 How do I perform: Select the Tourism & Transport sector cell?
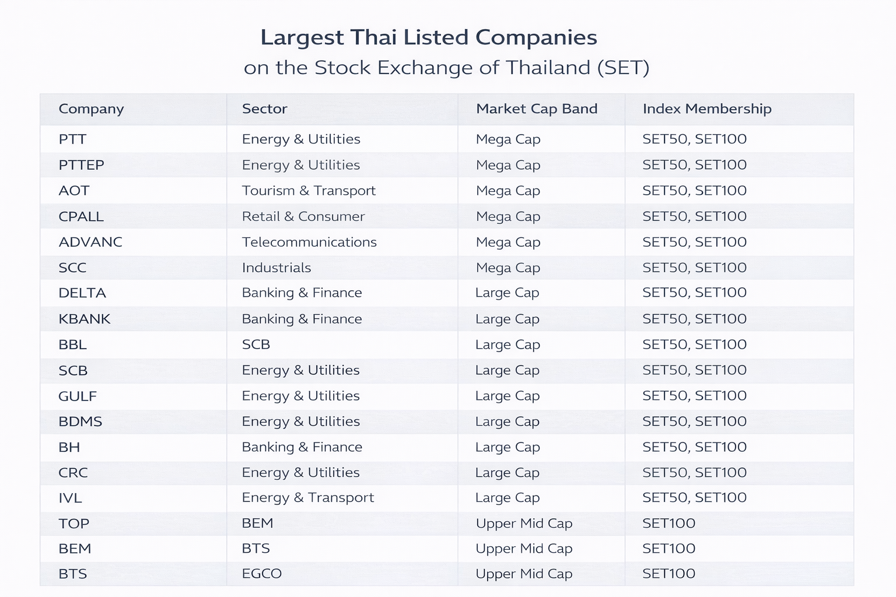pyautogui.click(x=309, y=191)
